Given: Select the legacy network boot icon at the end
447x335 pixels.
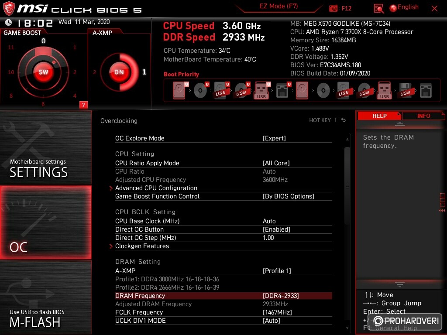Looking at the screenshot, I should pyautogui.click(x=426, y=91).
